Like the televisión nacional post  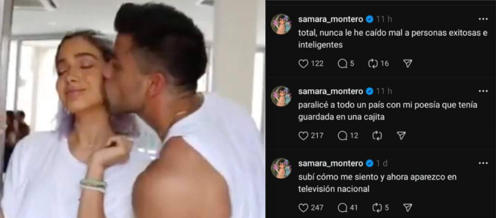coord(304,208)
